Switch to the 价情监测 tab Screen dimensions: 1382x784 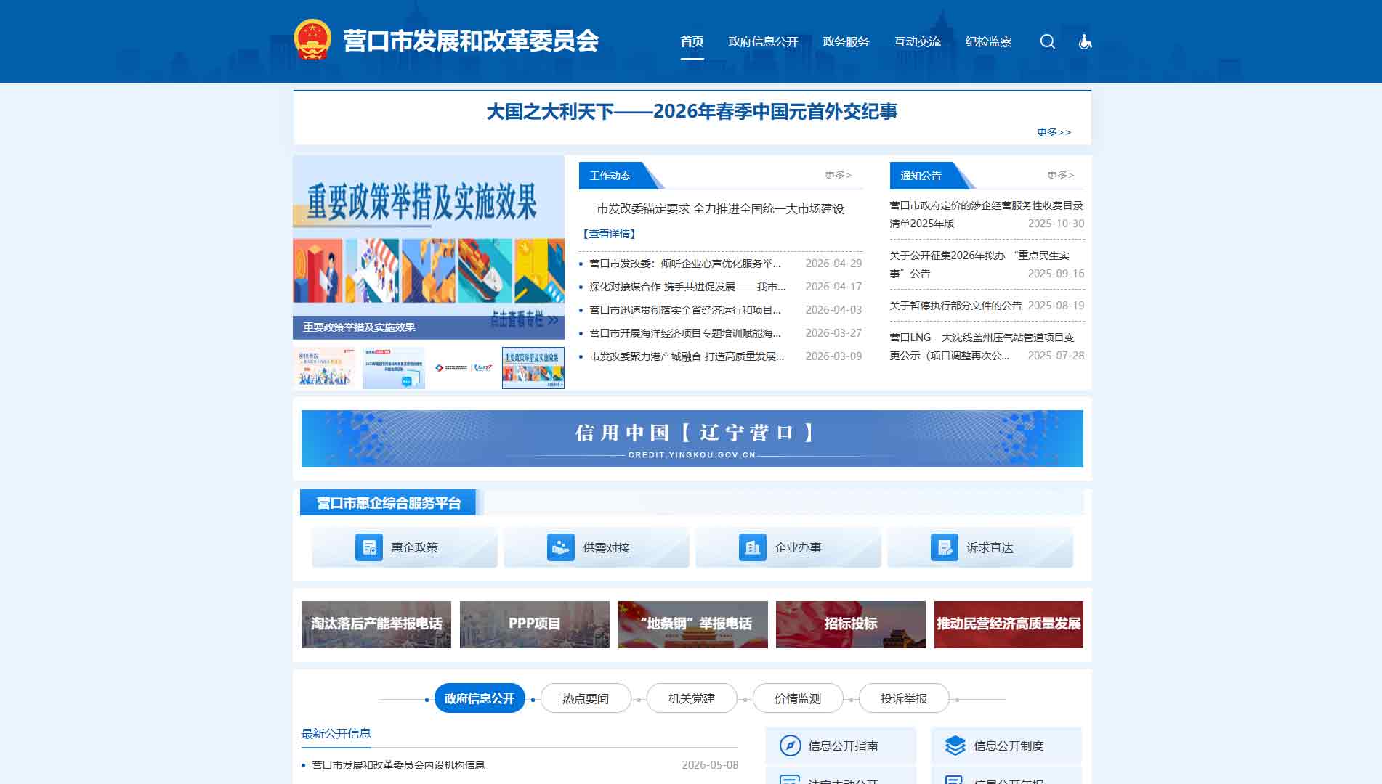point(798,698)
